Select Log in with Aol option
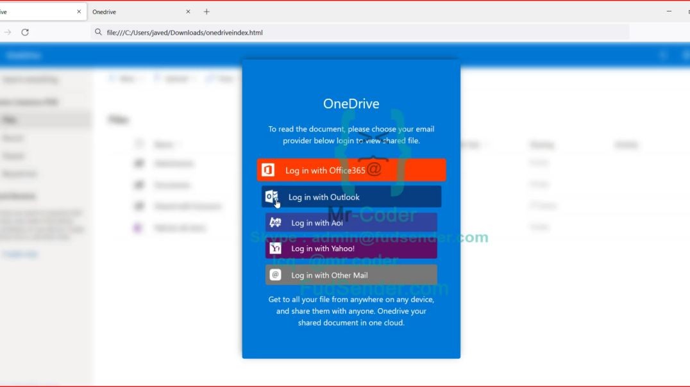Screen dimensions: 690x387 pos(351,222)
